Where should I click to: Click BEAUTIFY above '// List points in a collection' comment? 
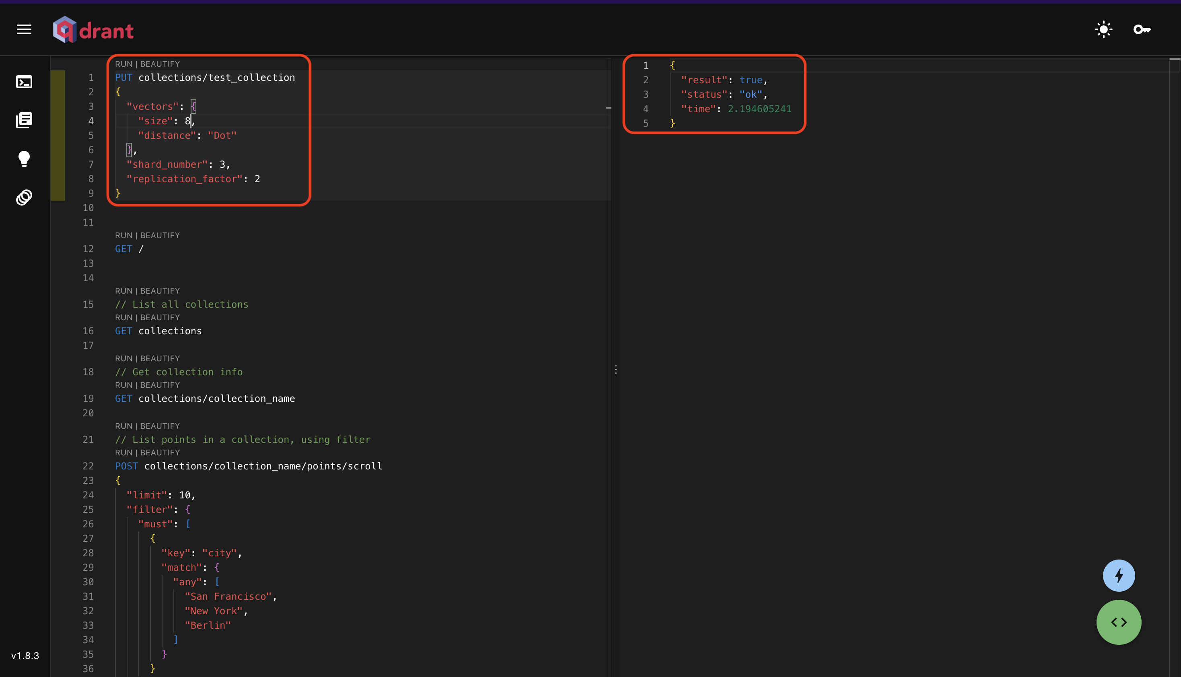pos(160,426)
